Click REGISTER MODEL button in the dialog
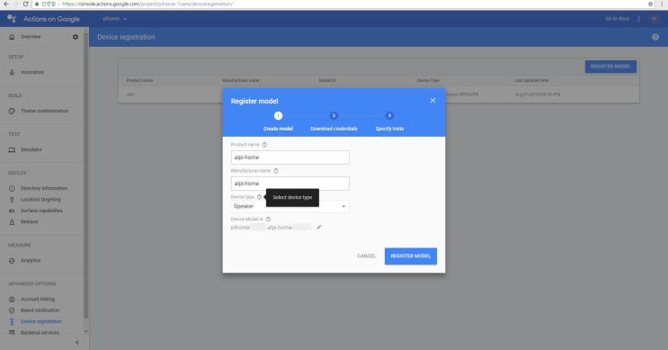This screenshot has width=668, height=350. tap(411, 256)
